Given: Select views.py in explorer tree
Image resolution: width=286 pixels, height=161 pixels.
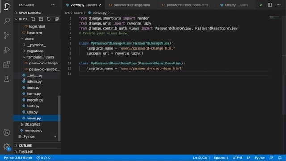Looking at the screenshot, I should 37,118.
